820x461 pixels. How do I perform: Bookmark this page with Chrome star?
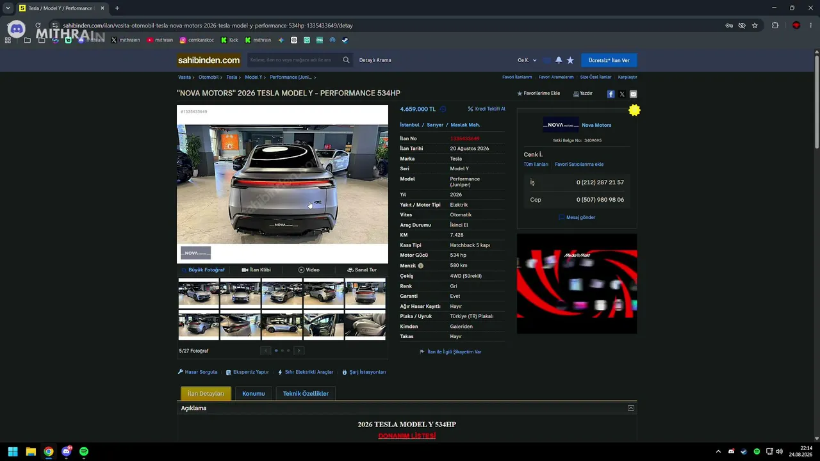point(755,26)
